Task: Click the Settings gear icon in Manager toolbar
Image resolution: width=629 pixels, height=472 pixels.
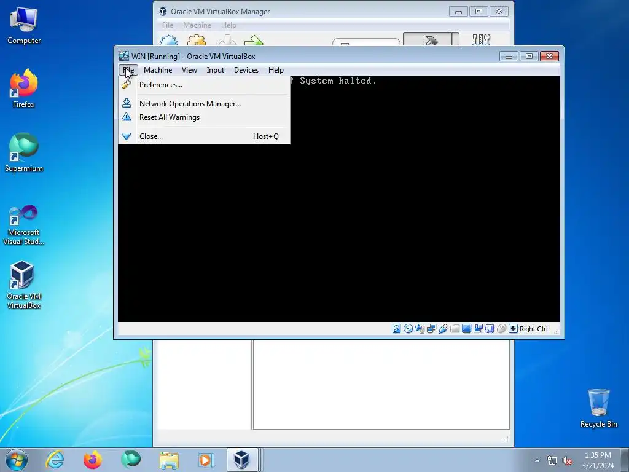Action: pyautogui.click(x=197, y=40)
